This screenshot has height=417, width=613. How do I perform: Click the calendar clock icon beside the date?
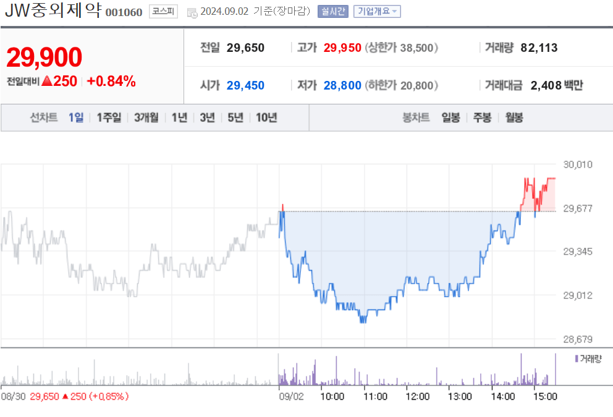coord(192,12)
